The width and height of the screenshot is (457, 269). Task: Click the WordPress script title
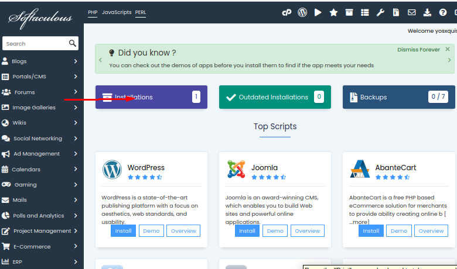[x=146, y=167]
